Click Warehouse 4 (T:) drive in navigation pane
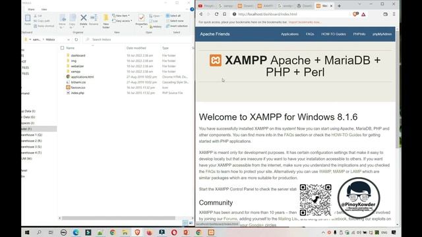The image size is (422, 237). 32,153
